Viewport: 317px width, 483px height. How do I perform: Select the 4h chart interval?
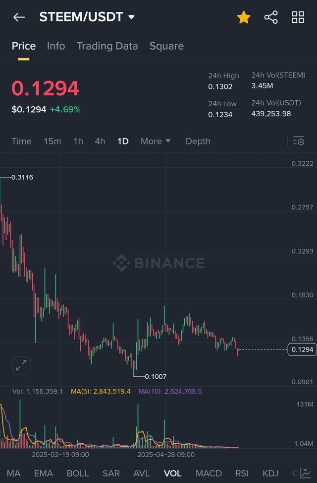click(100, 141)
